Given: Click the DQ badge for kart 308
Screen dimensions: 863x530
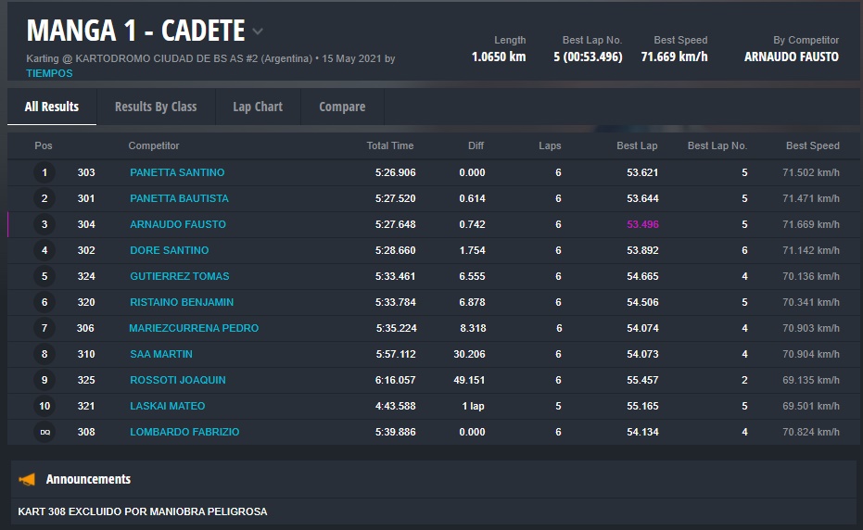Looking at the screenshot, I should [x=44, y=432].
